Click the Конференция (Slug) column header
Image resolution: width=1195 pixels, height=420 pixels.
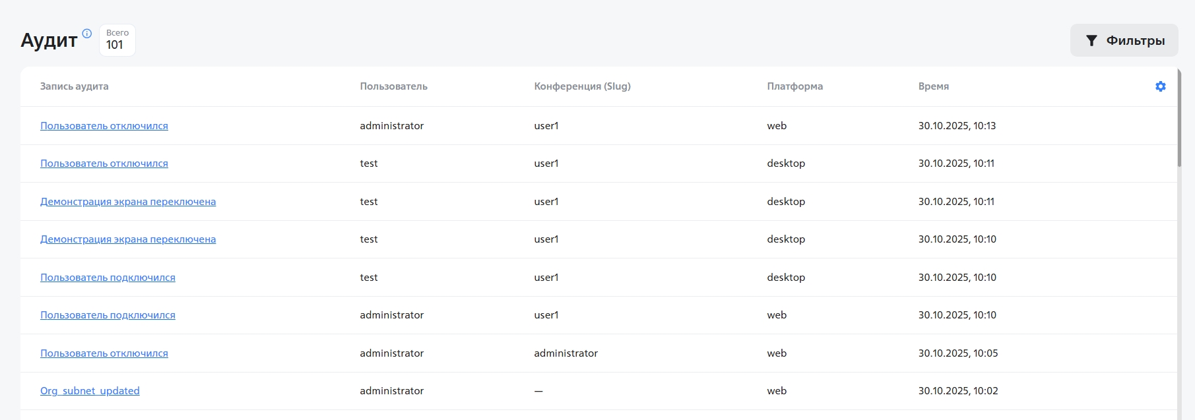click(x=582, y=86)
